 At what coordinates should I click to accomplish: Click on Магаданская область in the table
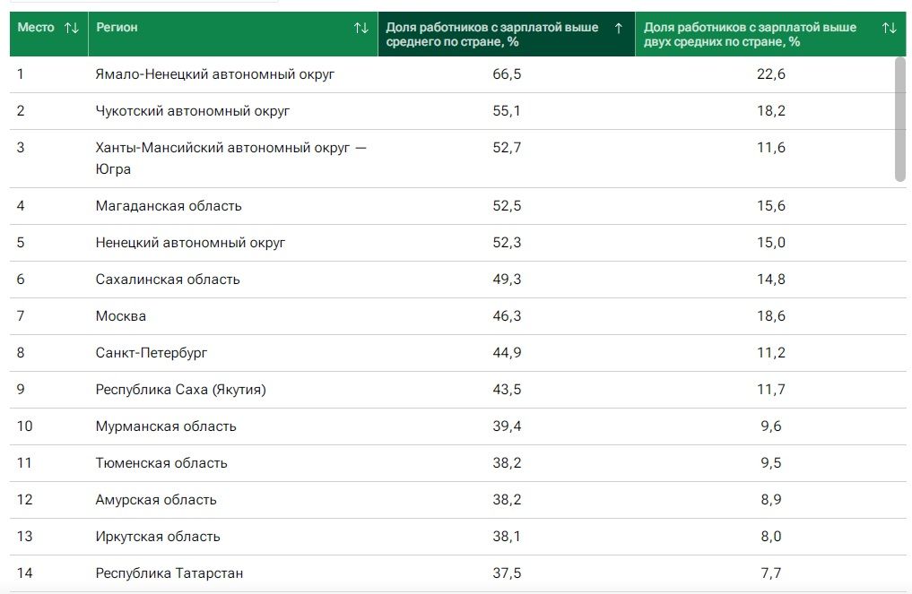click(x=169, y=206)
